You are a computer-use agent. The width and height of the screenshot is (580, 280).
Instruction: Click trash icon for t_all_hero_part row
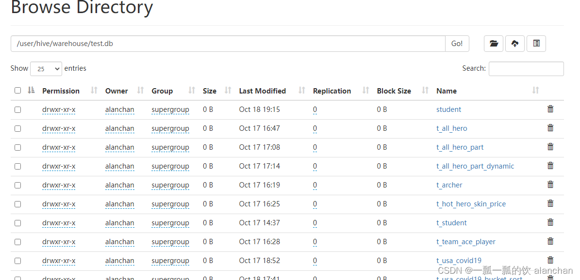pos(550,147)
